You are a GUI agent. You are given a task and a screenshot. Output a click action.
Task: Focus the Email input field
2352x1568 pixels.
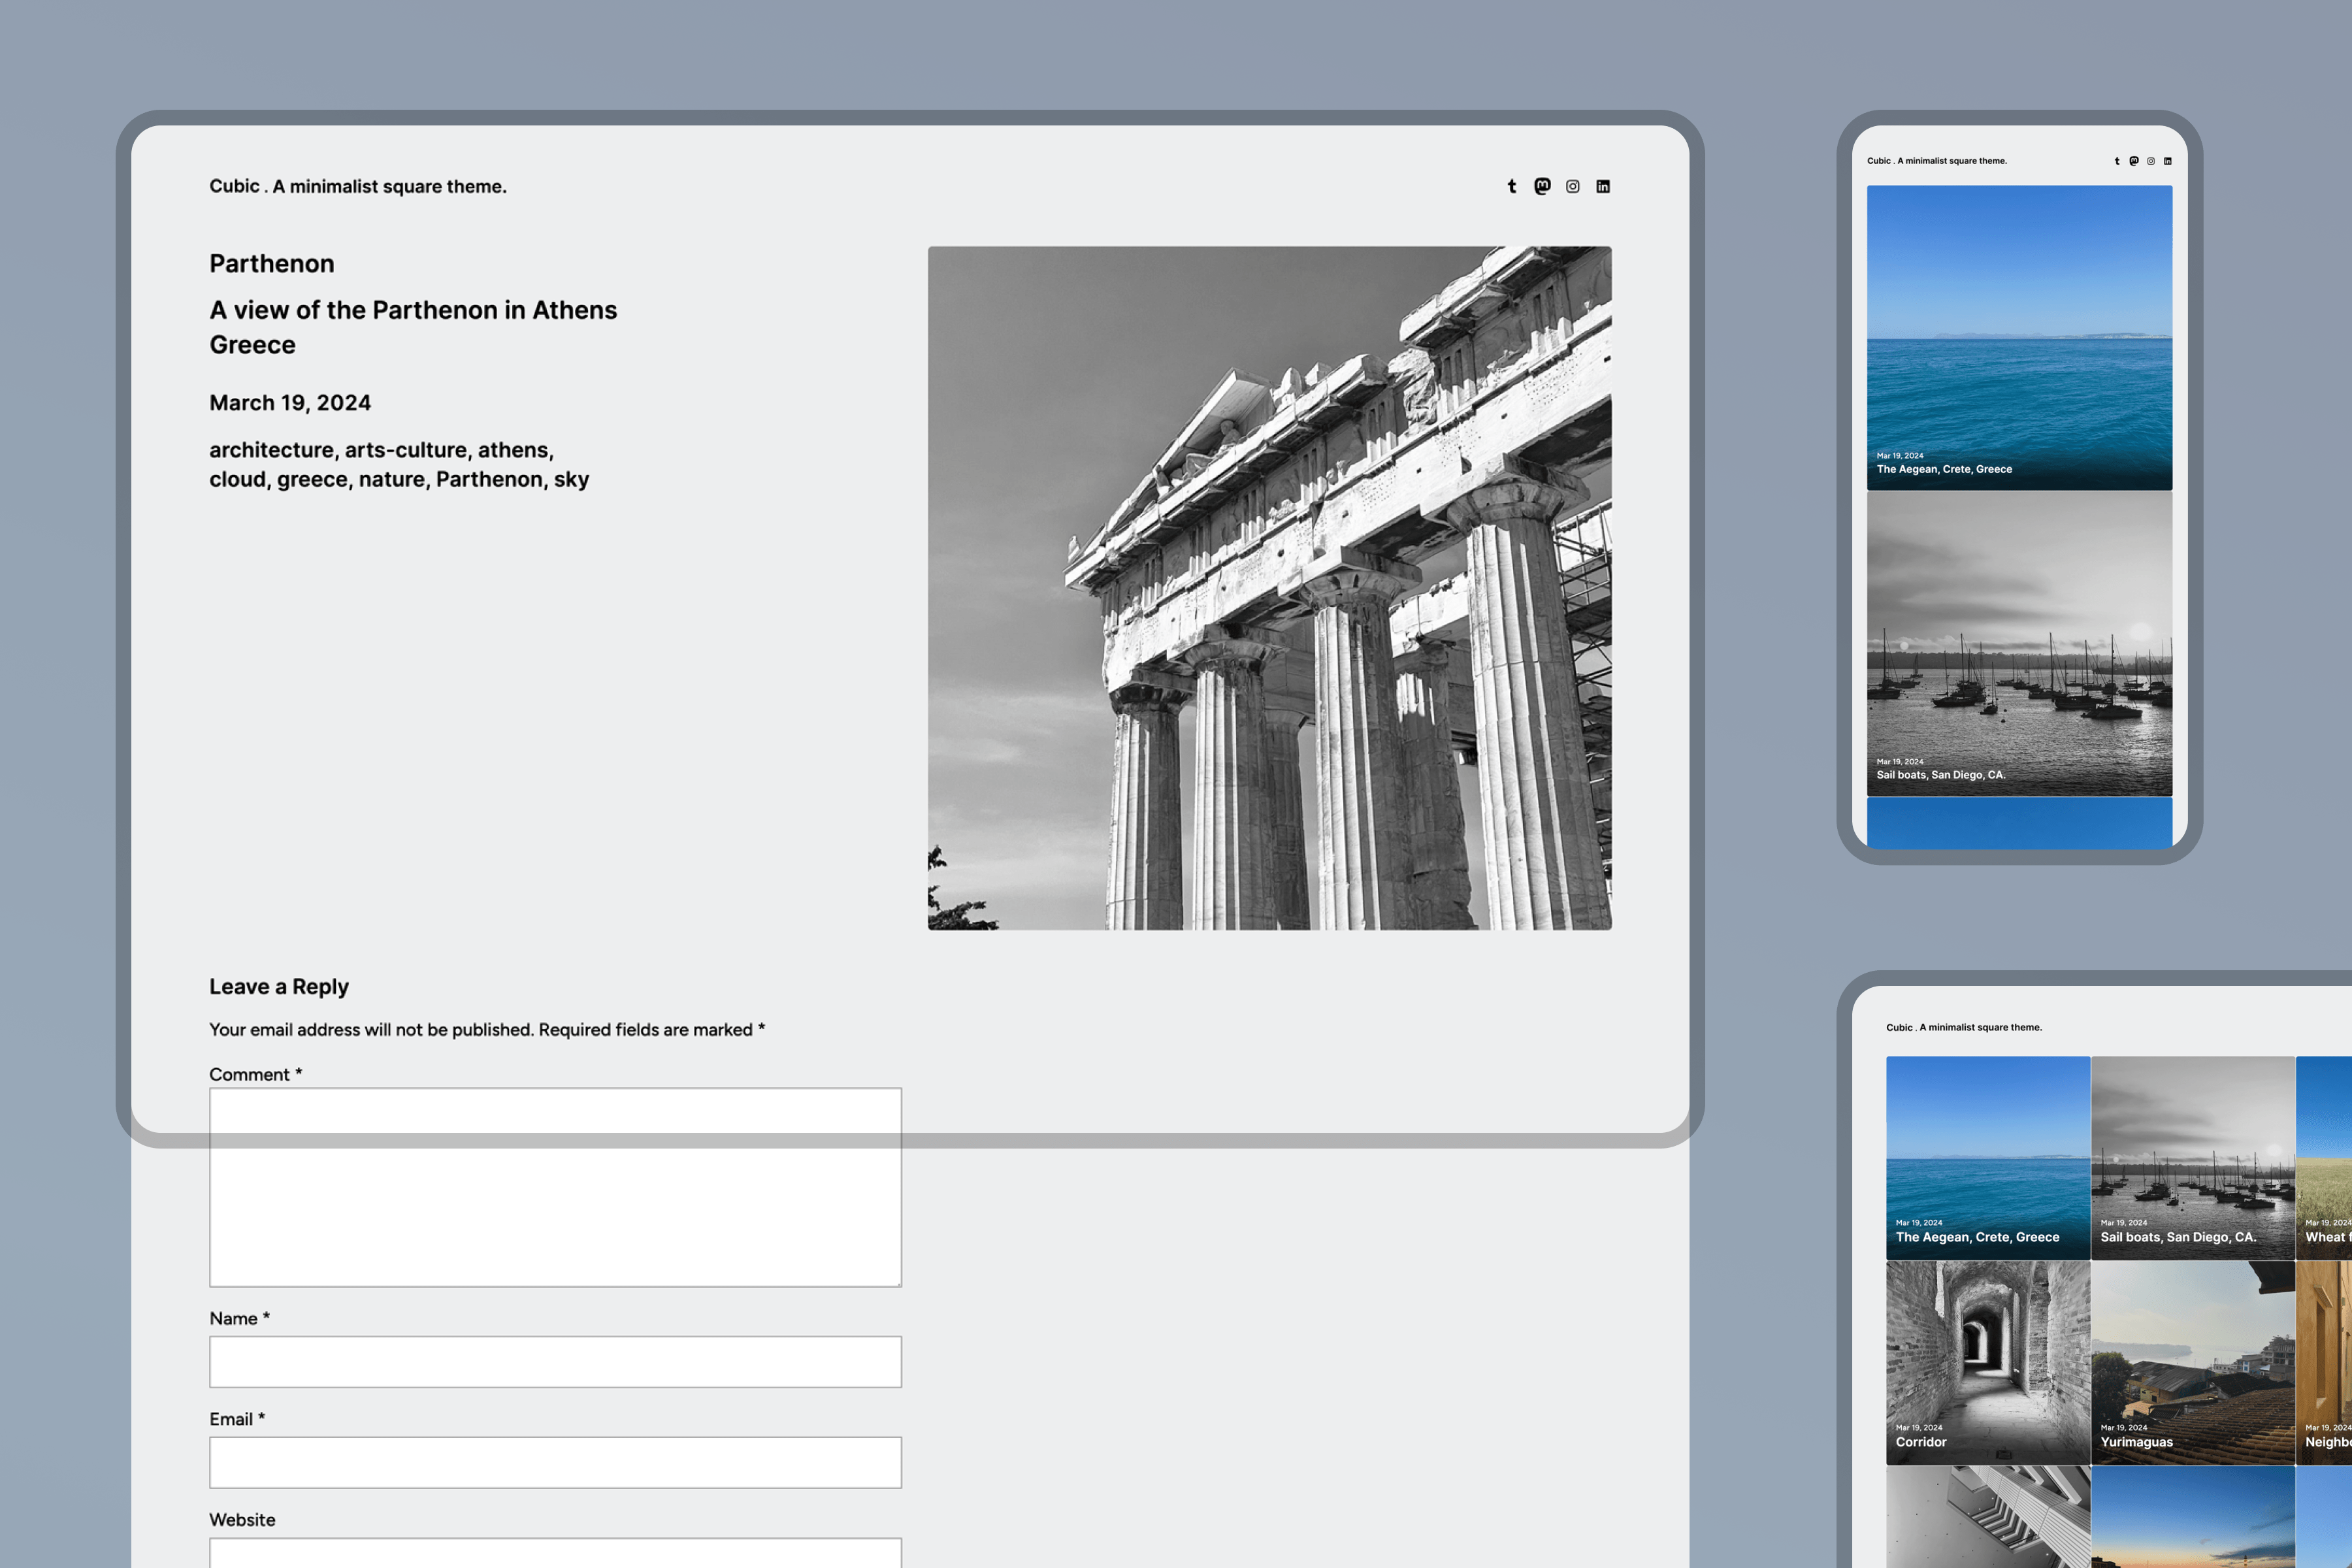(x=555, y=1462)
